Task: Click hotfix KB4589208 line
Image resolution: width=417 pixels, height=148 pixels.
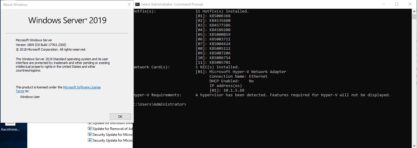Action: point(213,30)
